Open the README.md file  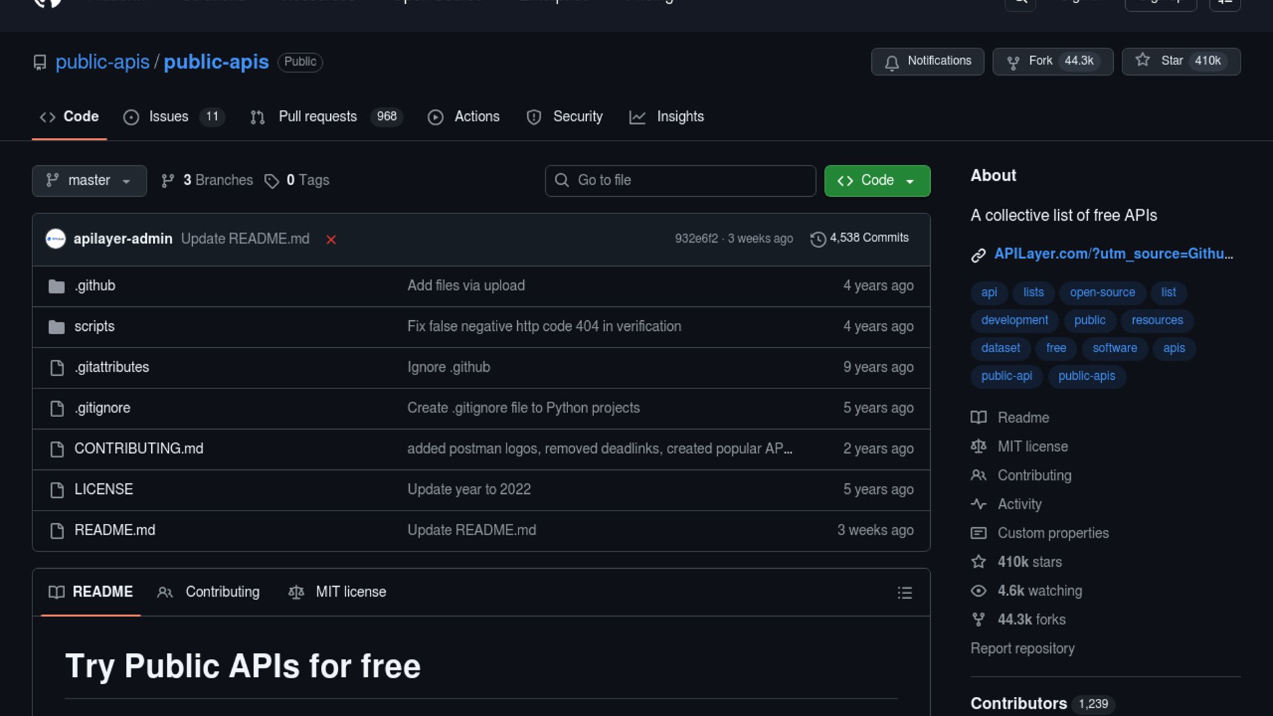click(x=115, y=530)
